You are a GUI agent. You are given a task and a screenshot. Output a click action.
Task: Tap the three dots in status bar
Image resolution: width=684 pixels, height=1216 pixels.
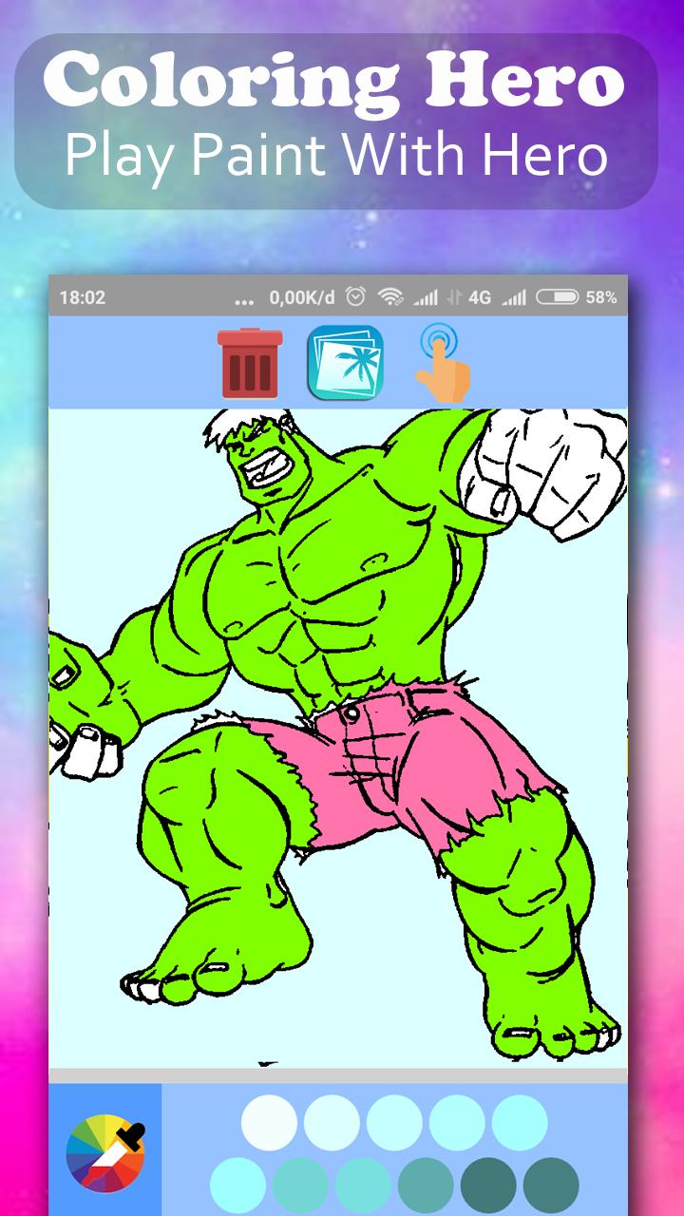point(244,301)
